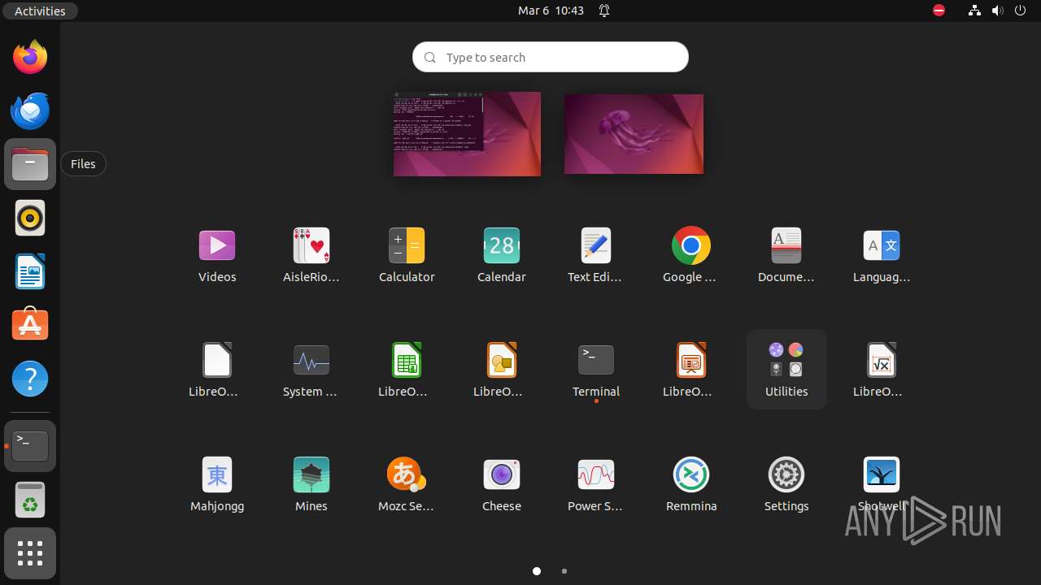
Task: Open Help from the dock
Action: pyautogui.click(x=30, y=379)
